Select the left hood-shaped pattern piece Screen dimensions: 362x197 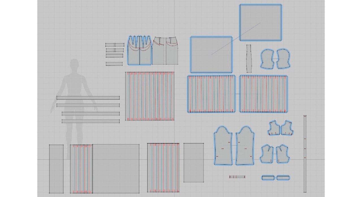click(268, 59)
